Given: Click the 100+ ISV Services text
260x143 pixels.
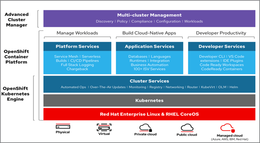Looking at the screenshot, I should [x=150, y=69].
